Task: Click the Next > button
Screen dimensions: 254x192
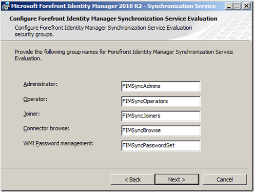Action: coord(177,179)
